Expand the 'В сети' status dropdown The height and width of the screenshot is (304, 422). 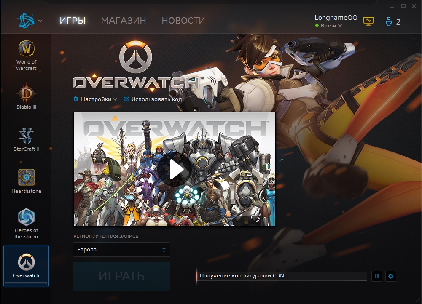328,26
